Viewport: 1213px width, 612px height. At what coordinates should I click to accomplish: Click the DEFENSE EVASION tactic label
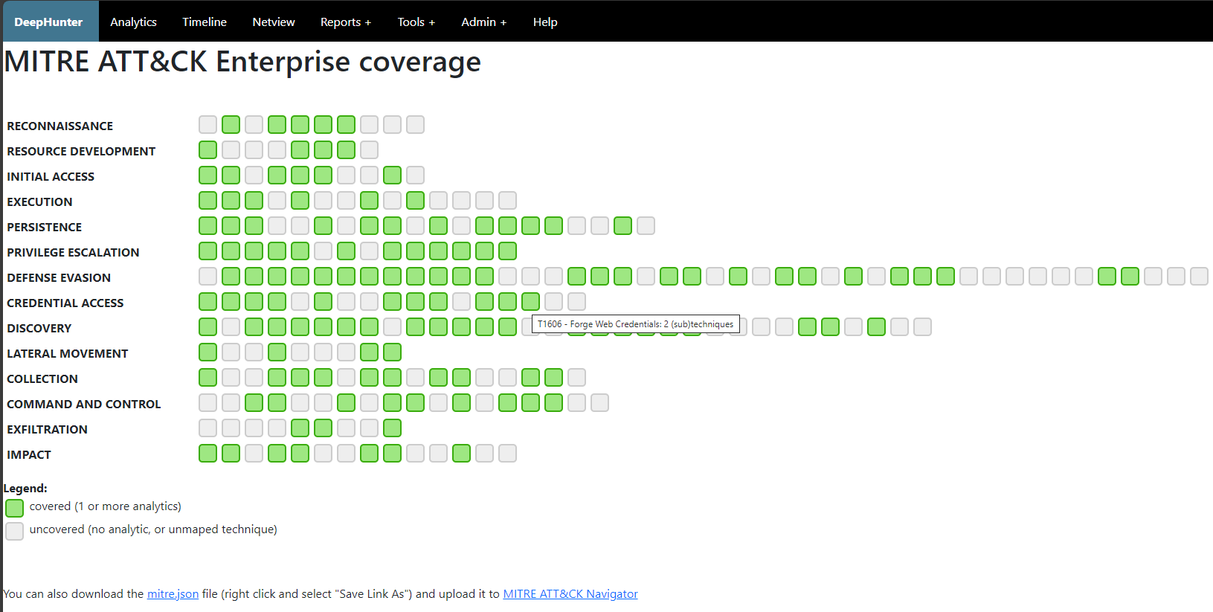pyautogui.click(x=59, y=277)
